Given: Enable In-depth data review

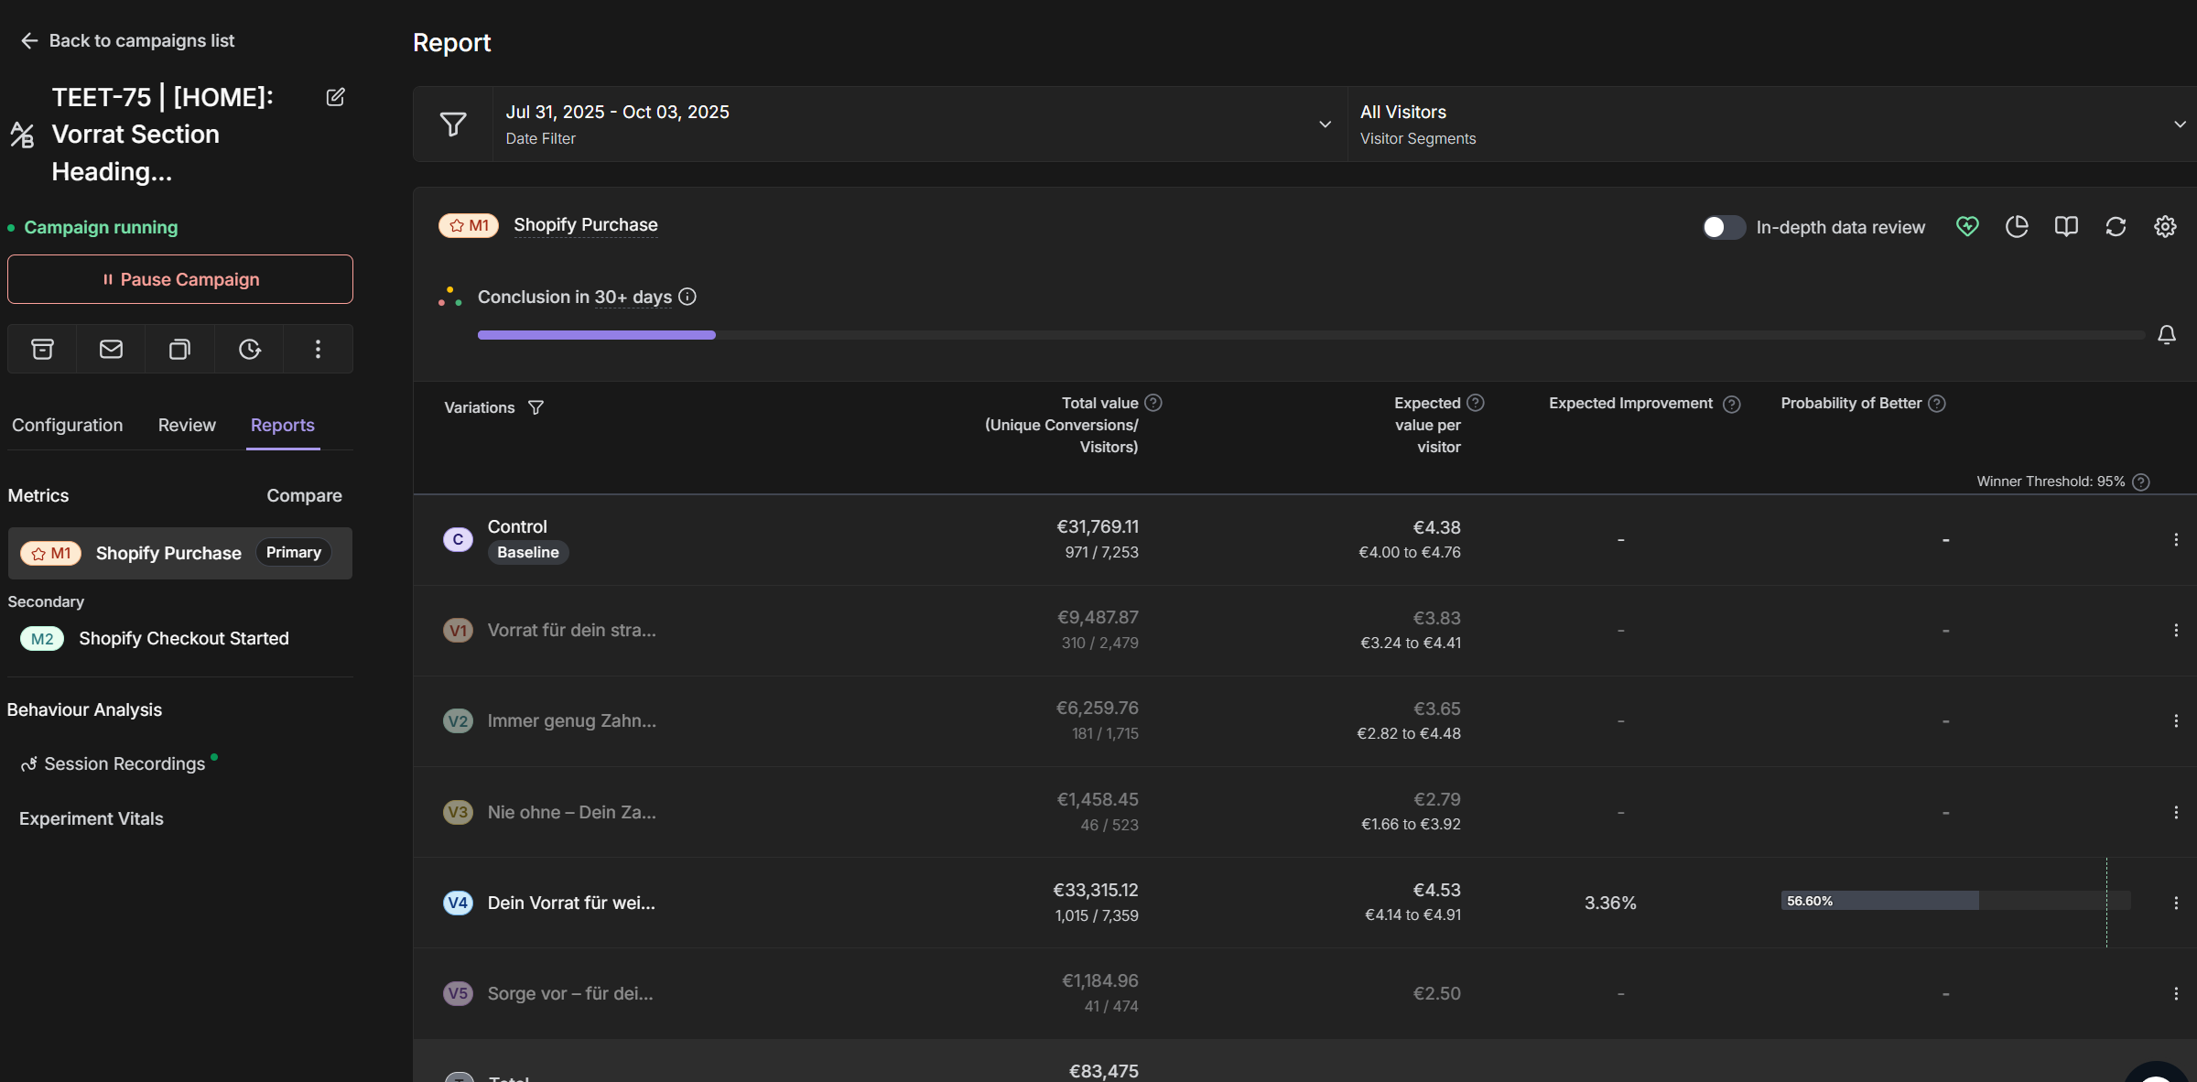Looking at the screenshot, I should pyautogui.click(x=1723, y=227).
